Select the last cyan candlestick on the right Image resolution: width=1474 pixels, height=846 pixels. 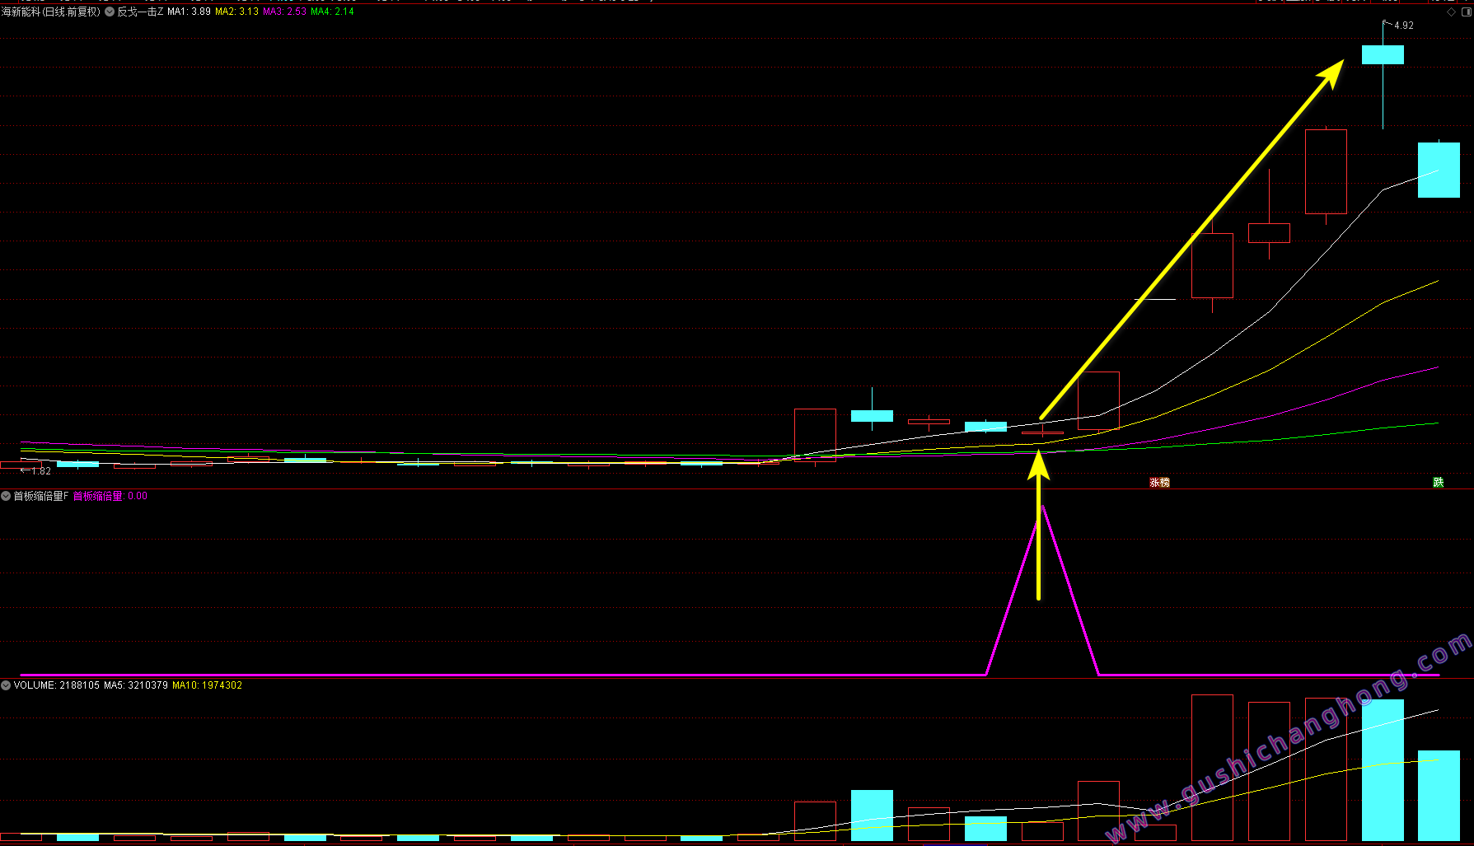(1439, 170)
